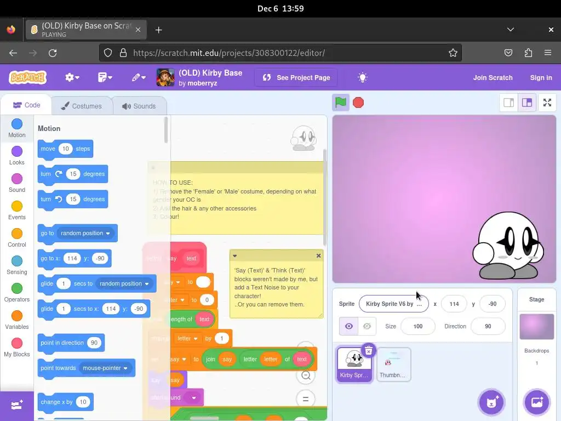Click the turn clockwise 15 degrees block
The image size is (561, 421).
tap(73, 174)
